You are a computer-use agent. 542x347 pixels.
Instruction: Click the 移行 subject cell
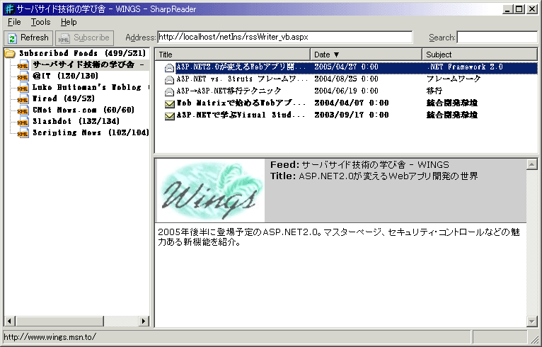click(434, 91)
